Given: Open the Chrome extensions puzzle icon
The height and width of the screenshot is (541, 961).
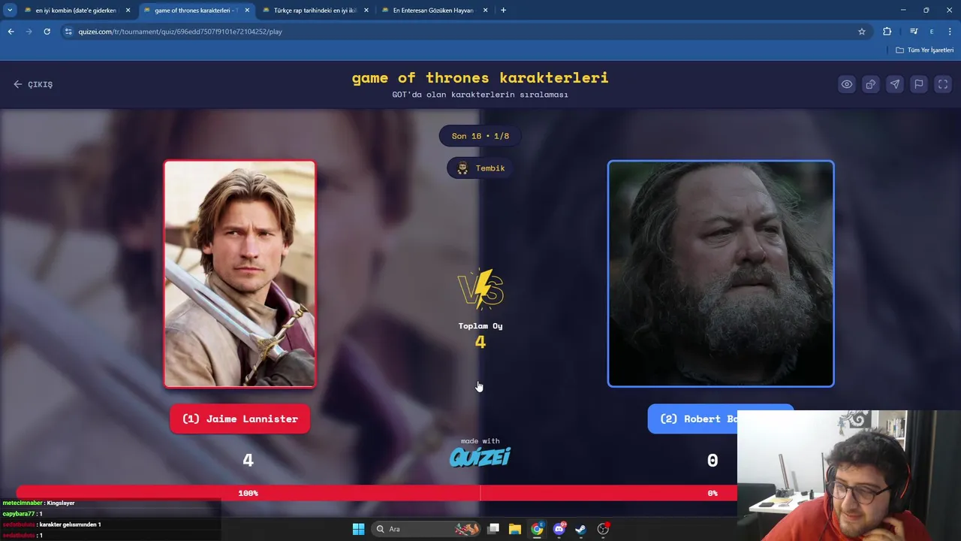Looking at the screenshot, I should (887, 32).
